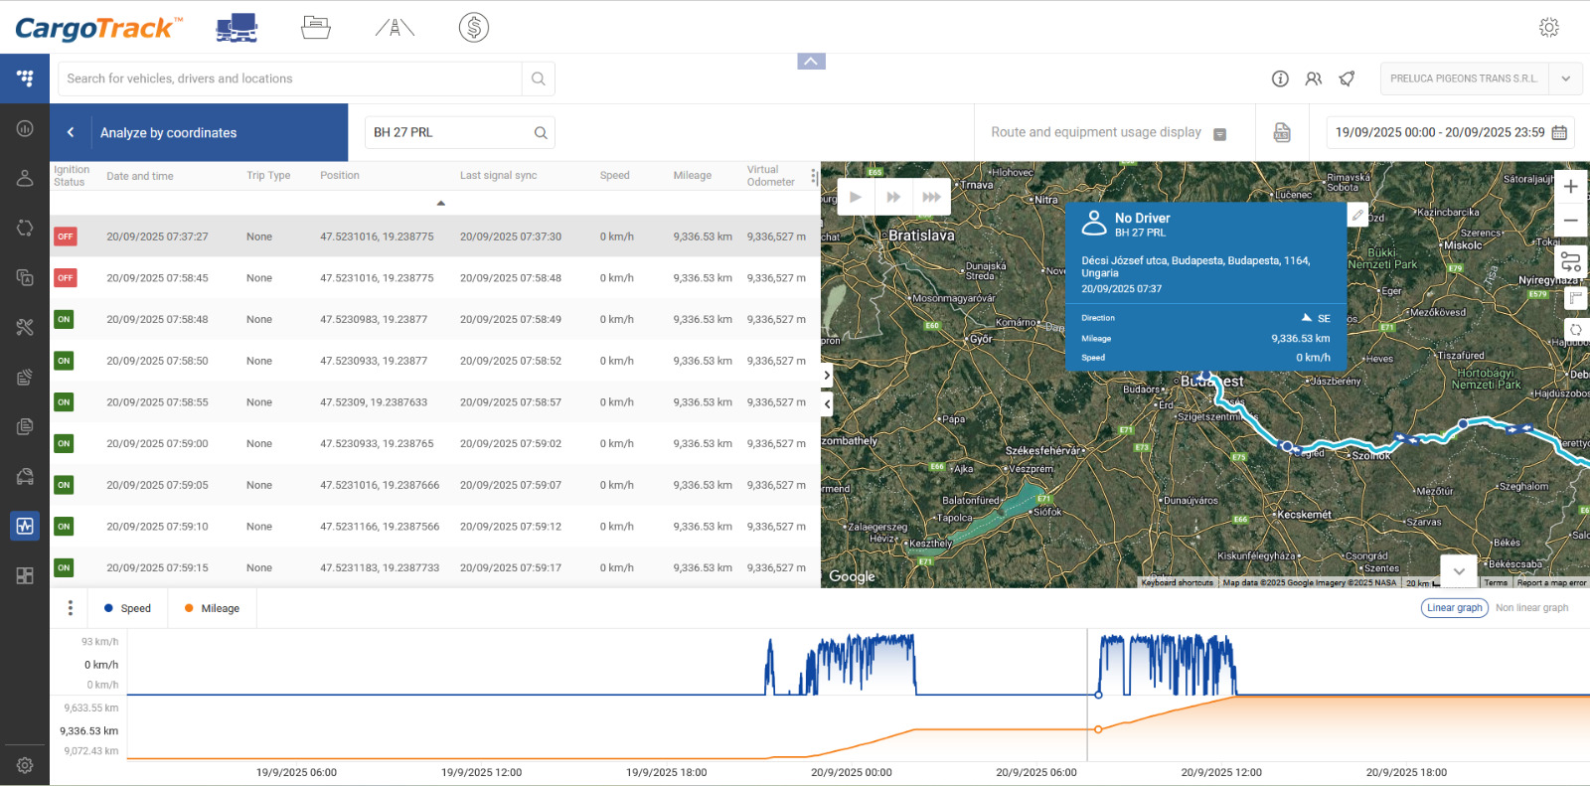Screen dimensions: 1590x786
Task: Expand PRELUCA PIGEONS TRANS company dropdown
Action: point(1565,79)
